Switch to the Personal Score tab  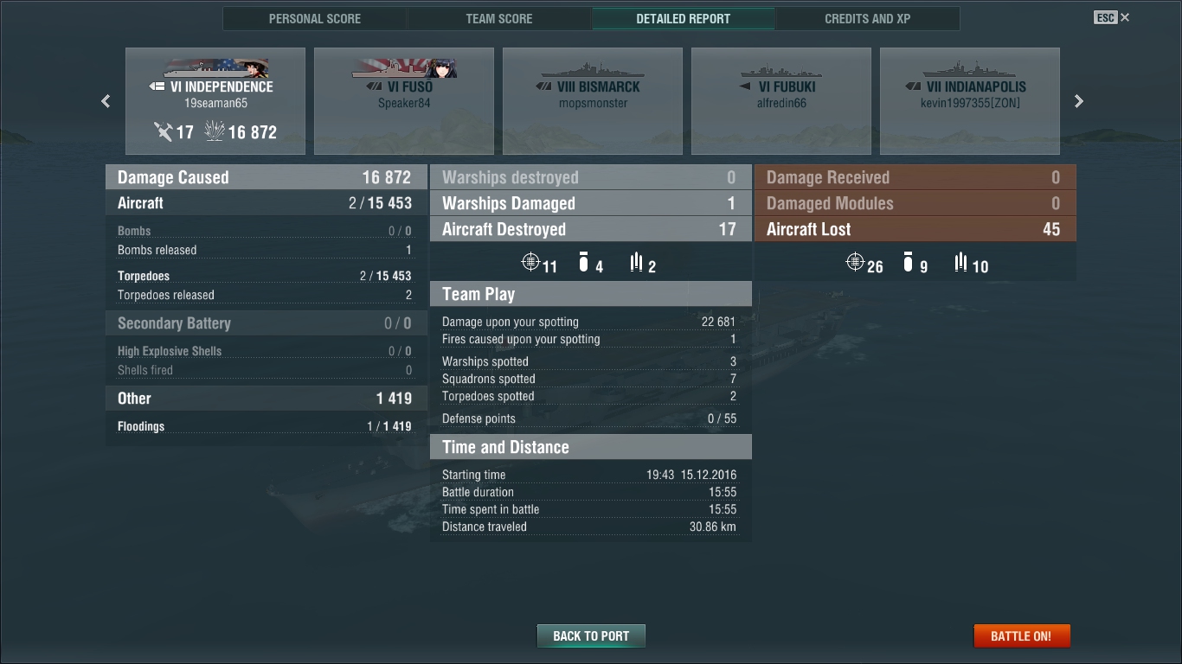(x=315, y=18)
